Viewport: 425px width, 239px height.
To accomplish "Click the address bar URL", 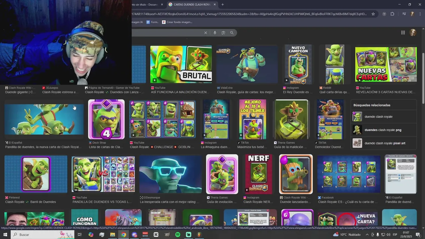I will [249, 14].
